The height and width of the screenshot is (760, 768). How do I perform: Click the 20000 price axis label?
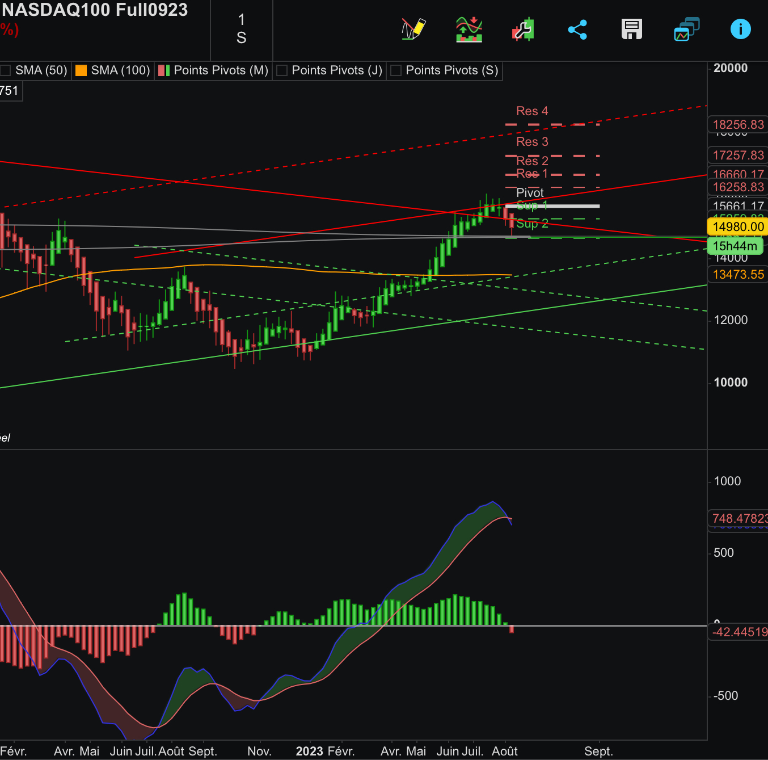pyautogui.click(x=731, y=68)
